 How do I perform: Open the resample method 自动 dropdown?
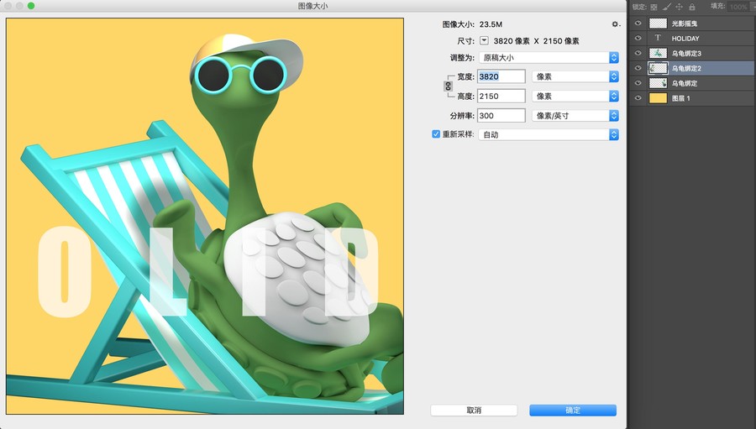coord(549,134)
